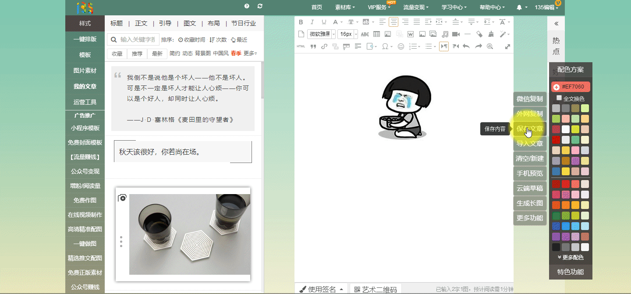The image size is (631, 294).
Task: Insert an emoticon with the smiley icon
Action: [401, 46]
